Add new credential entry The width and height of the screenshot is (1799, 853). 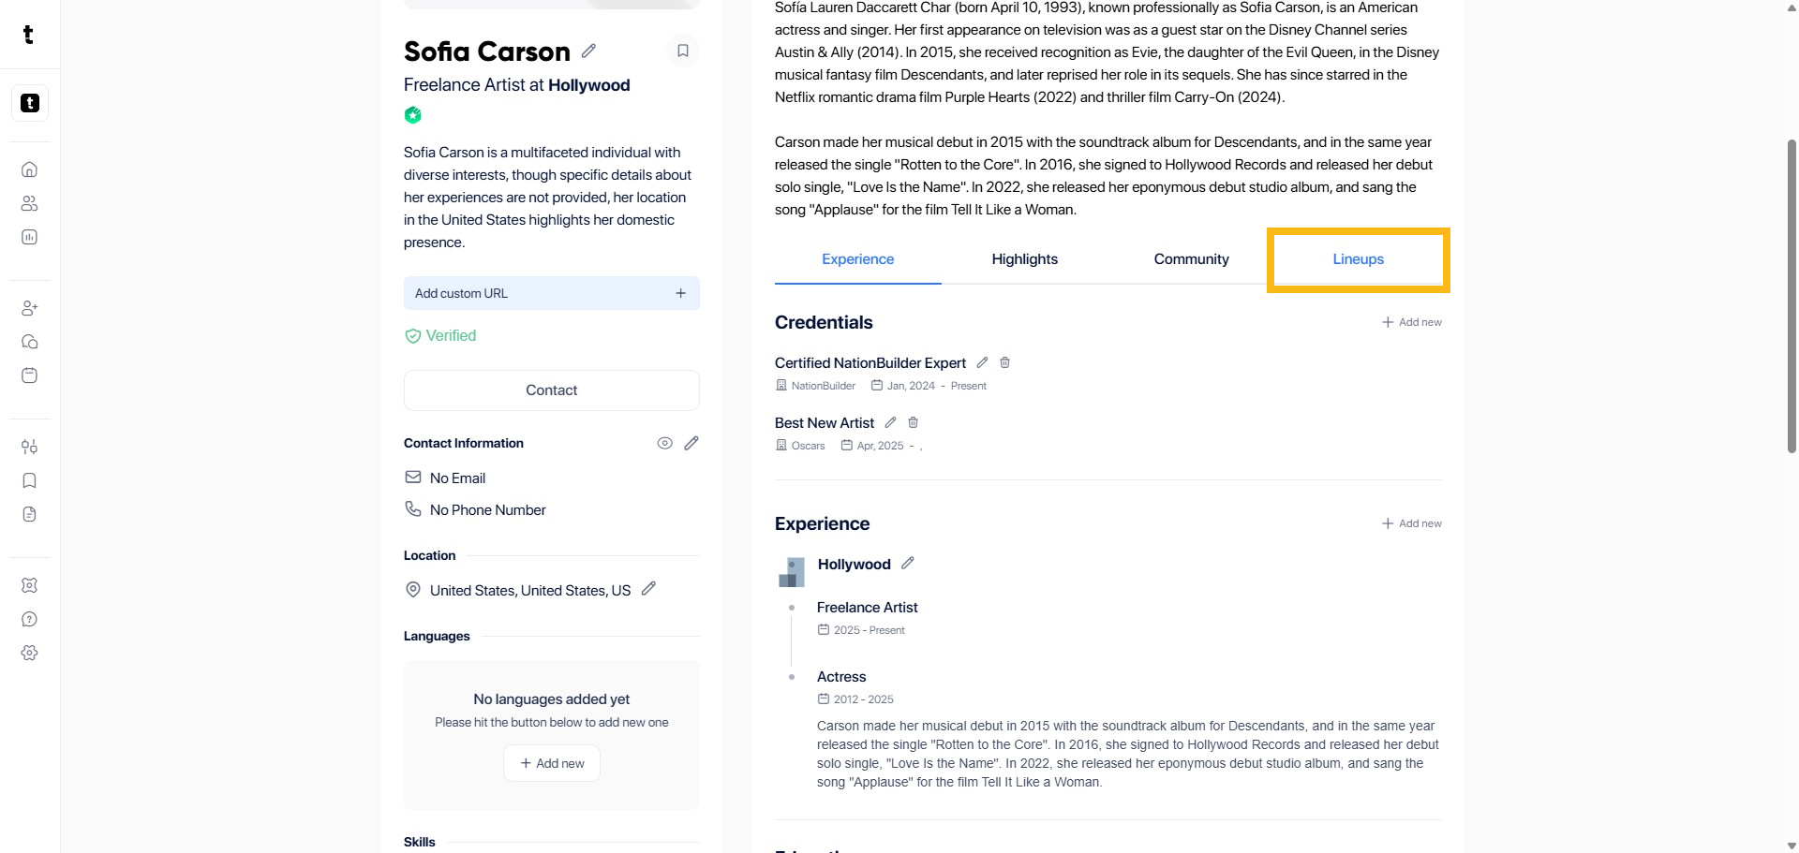point(1411,322)
